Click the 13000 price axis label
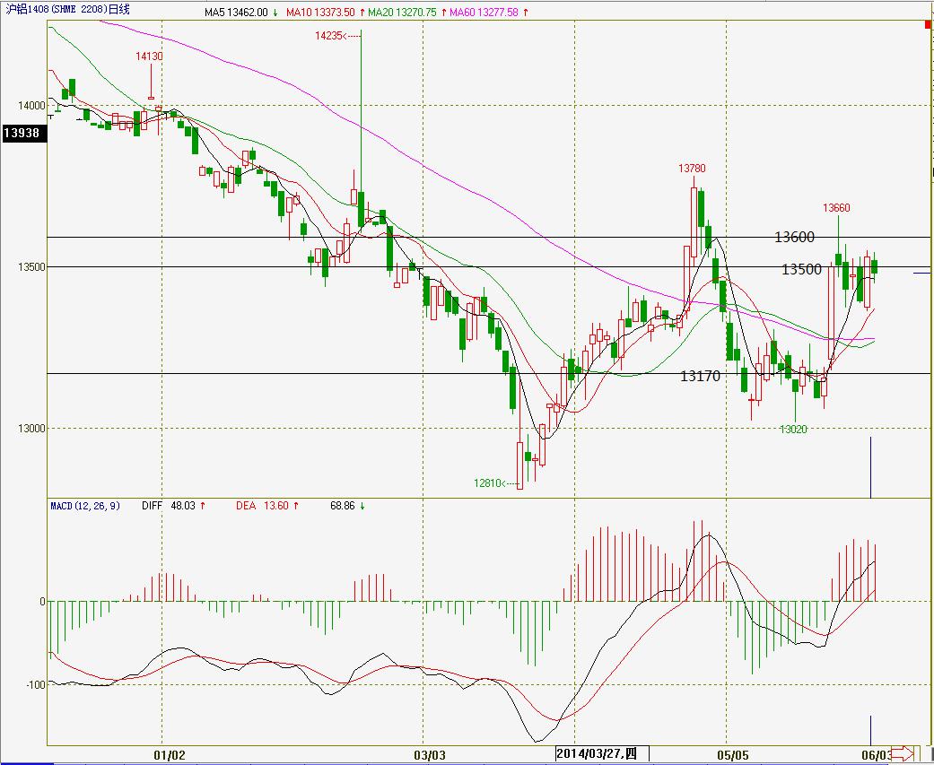934x765 pixels. (x=31, y=429)
